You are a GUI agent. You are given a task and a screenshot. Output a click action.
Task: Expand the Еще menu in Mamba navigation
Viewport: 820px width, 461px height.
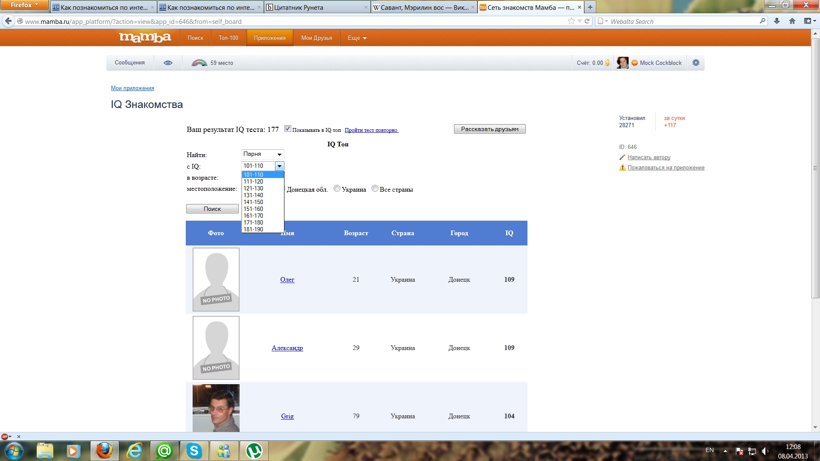click(x=357, y=38)
